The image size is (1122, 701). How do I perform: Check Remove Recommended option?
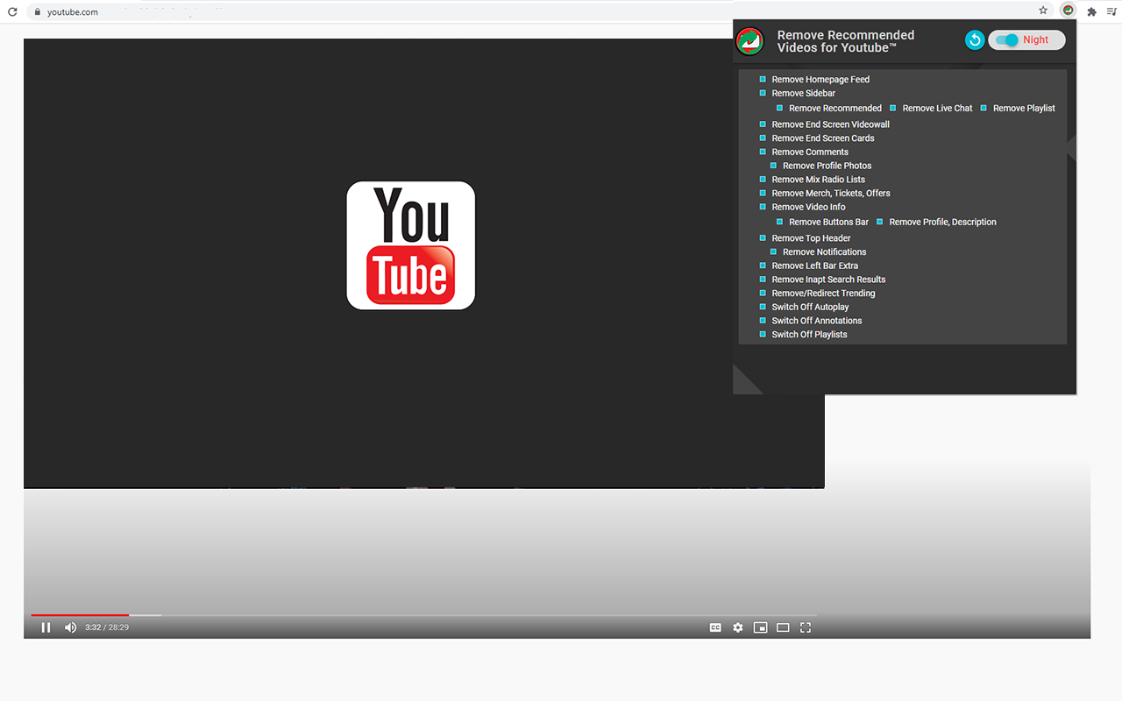[x=779, y=108]
